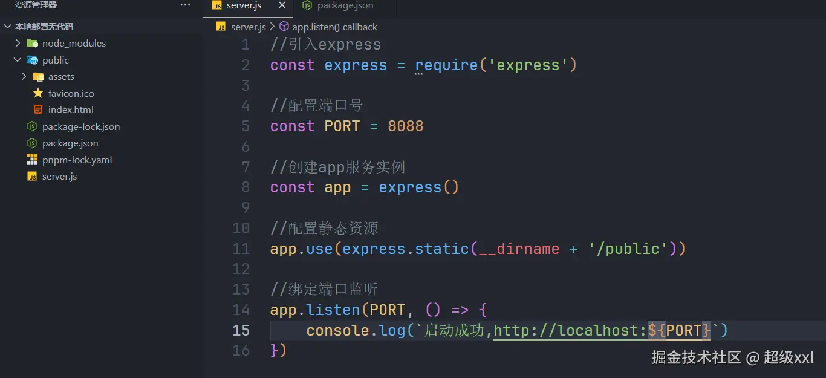The height and width of the screenshot is (378, 826).
Task: Expand the node_modules folder chevron
Action: coord(18,43)
